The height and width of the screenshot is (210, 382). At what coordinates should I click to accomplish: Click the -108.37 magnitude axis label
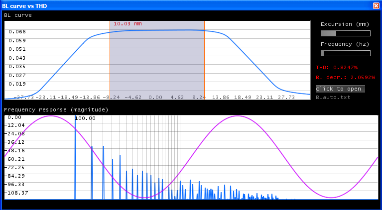(x=16, y=193)
